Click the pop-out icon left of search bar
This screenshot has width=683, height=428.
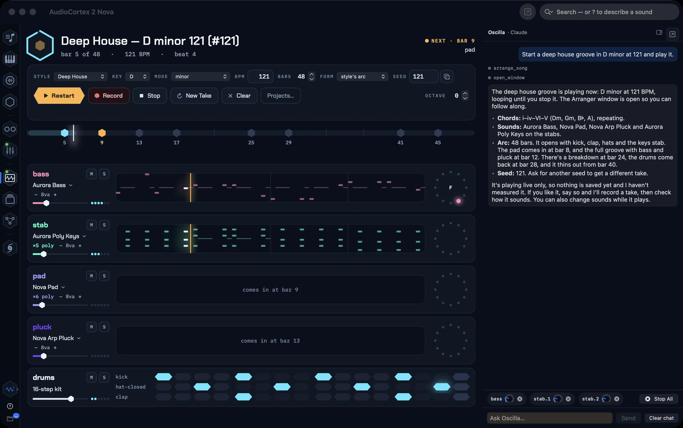click(x=528, y=12)
